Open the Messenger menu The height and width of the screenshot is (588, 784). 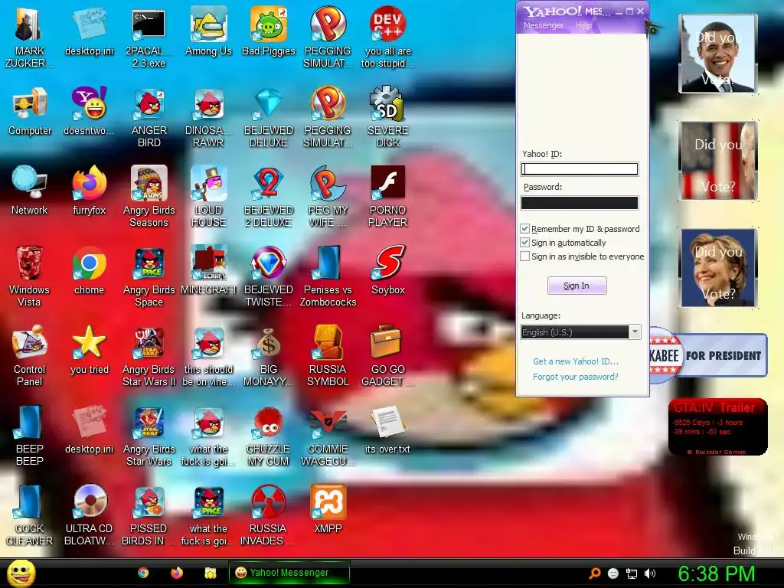543,25
